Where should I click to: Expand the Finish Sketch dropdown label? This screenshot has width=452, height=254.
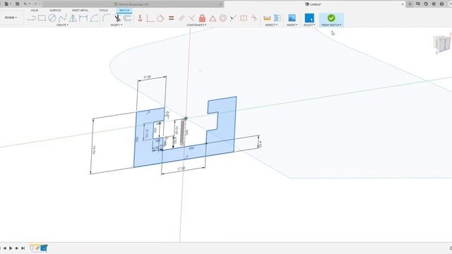coord(331,25)
